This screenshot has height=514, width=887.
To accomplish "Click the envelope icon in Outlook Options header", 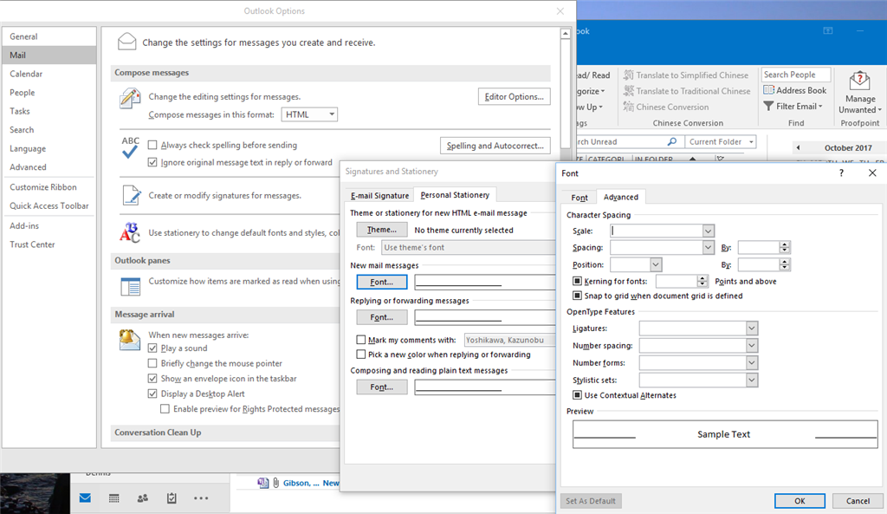I will (x=126, y=42).
